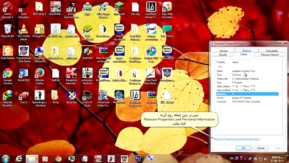Select the SpaceEngine - Shortcut icon
Screen dimensions: 289x163
click(x=39, y=99)
